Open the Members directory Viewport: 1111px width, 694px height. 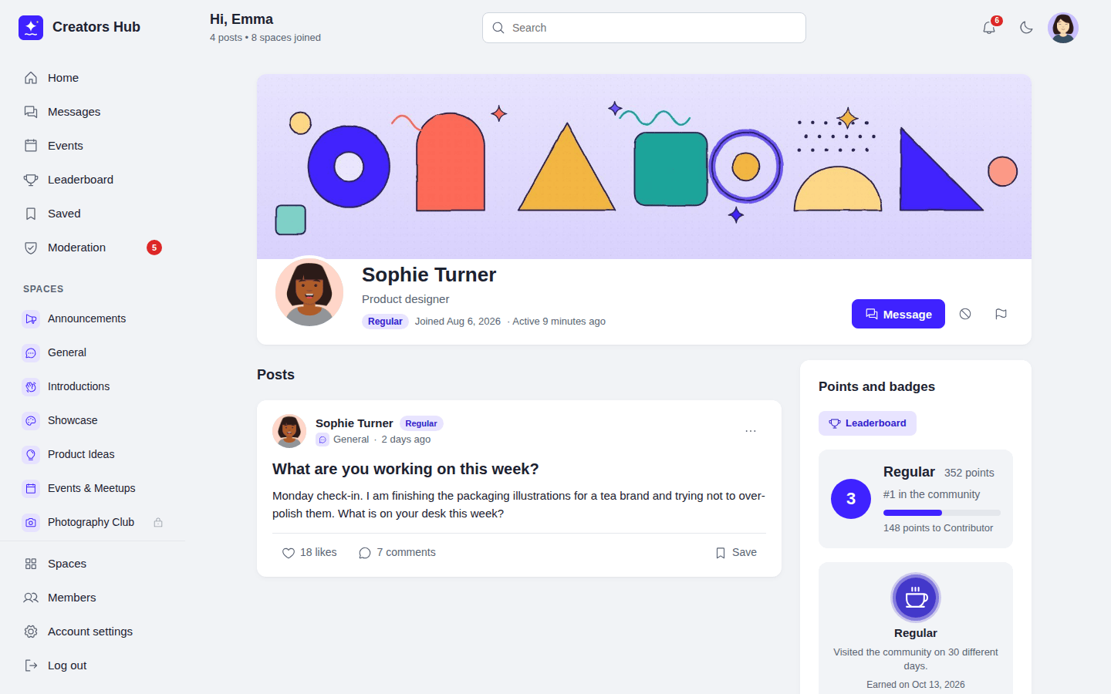(93, 598)
